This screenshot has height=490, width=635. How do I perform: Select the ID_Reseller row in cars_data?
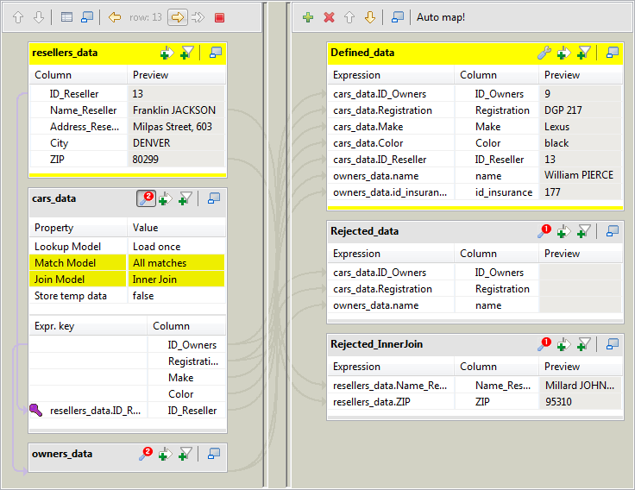click(x=192, y=411)
